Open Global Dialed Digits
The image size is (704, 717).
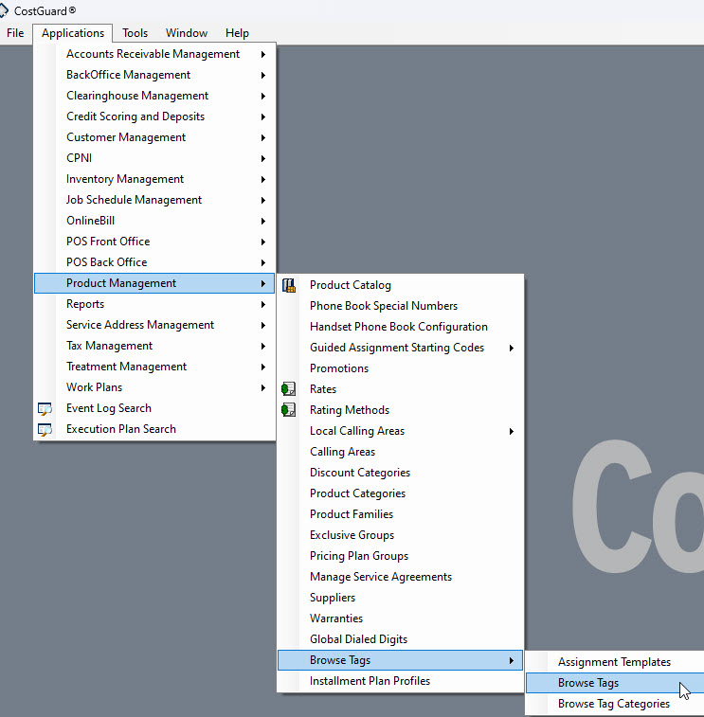(400, 639)
